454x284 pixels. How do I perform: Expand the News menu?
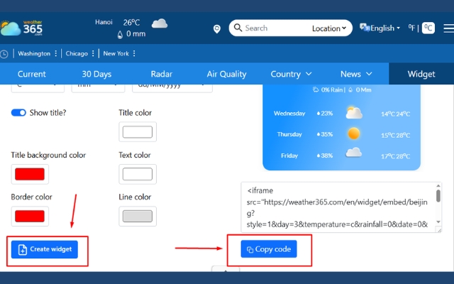(356, 74)
